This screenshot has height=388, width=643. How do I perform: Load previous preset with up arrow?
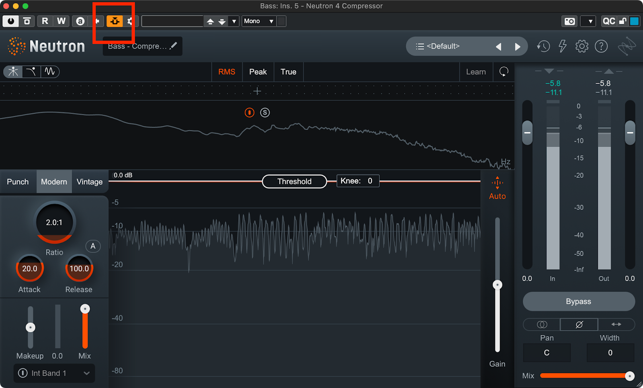tap(210, 21)
